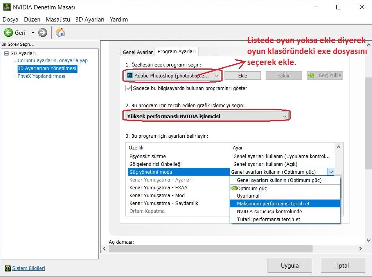The image size is (372, 277).
Task: Open the Masaüstü menu
Action: point(58,20)
